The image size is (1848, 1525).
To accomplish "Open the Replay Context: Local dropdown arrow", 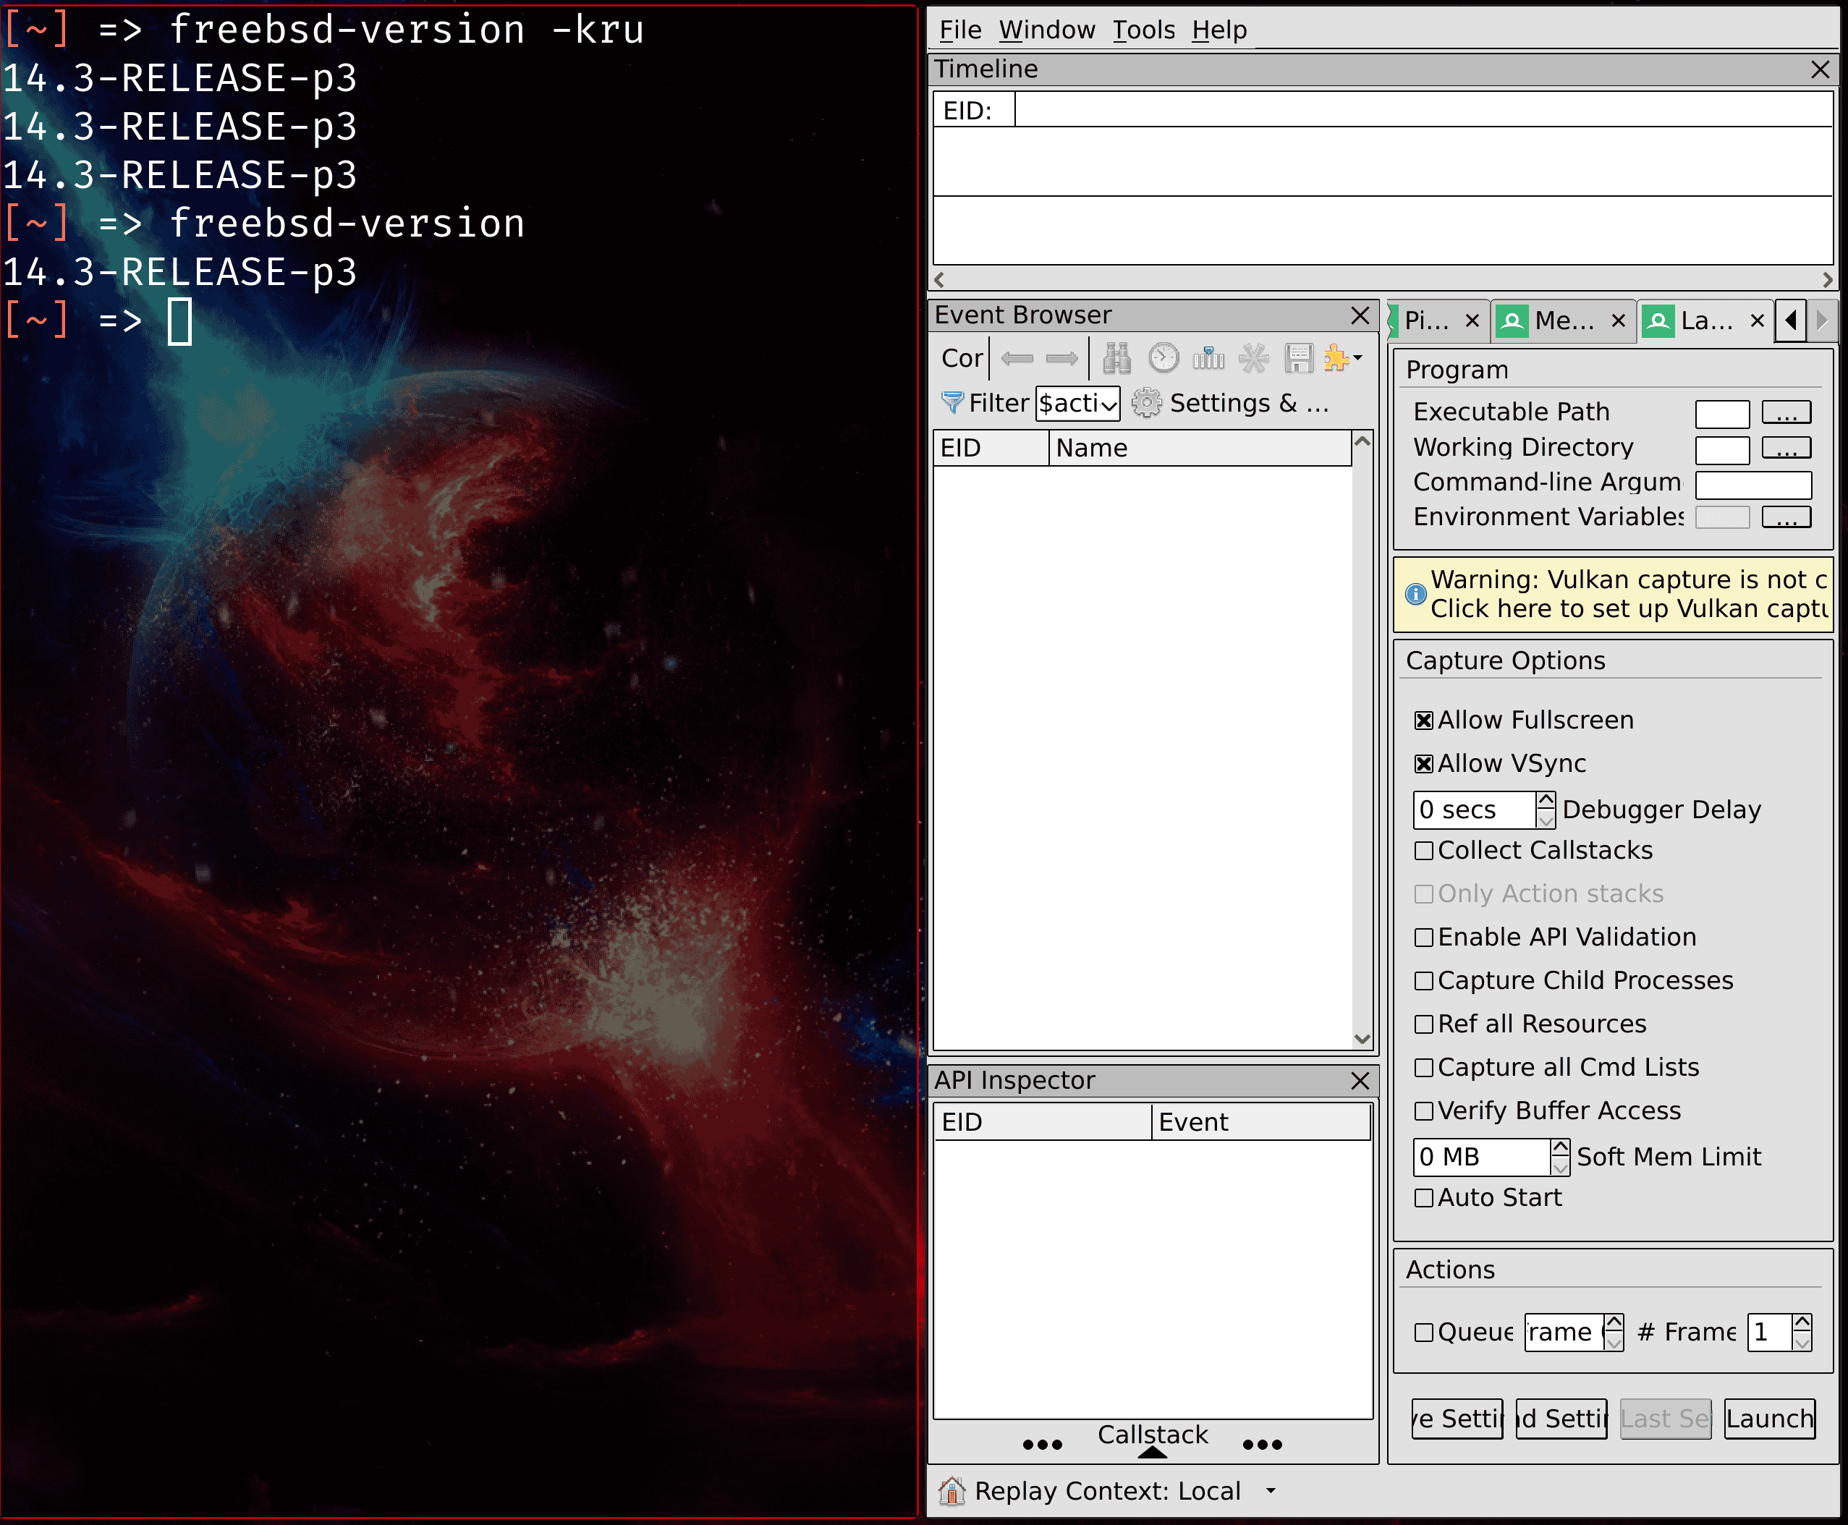I will 1271,1491.
